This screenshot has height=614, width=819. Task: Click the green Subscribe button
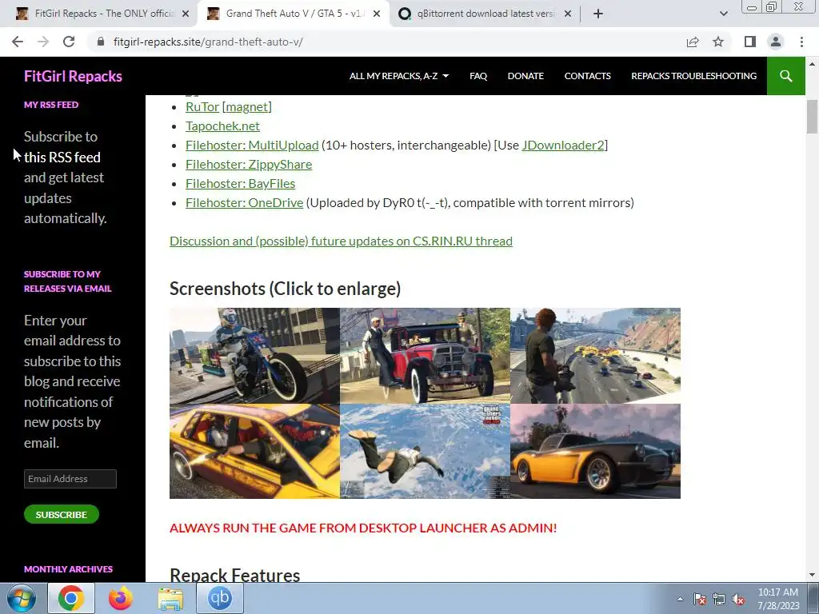click(x=61, y=514)
